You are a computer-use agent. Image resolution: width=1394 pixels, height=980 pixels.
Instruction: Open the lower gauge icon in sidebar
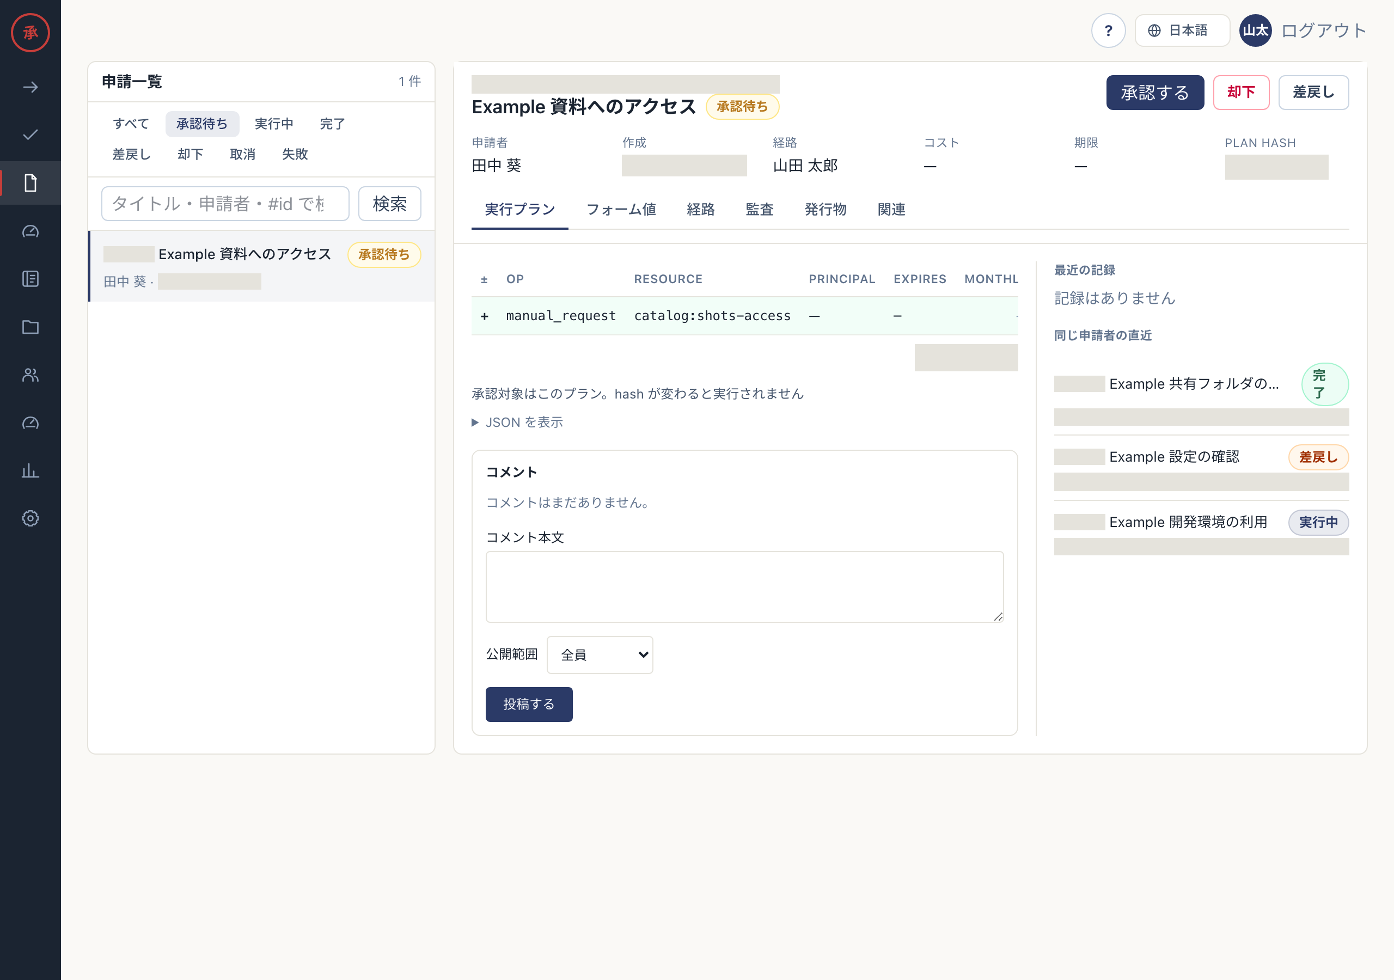[x=30, y=422]
